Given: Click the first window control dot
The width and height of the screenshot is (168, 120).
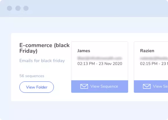Looking at the screenshot, I should tap(9, 8).
